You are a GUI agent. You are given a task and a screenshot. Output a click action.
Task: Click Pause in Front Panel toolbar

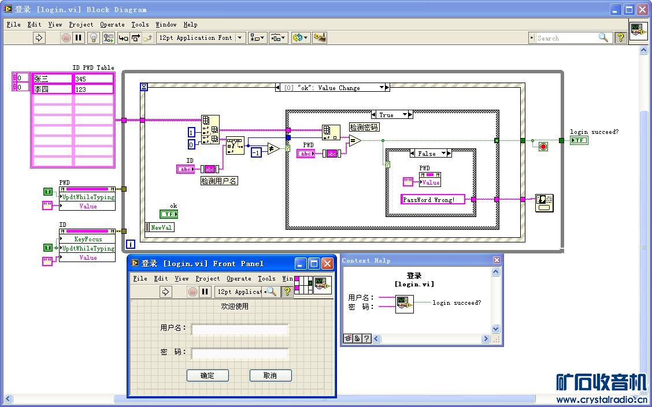205,292
